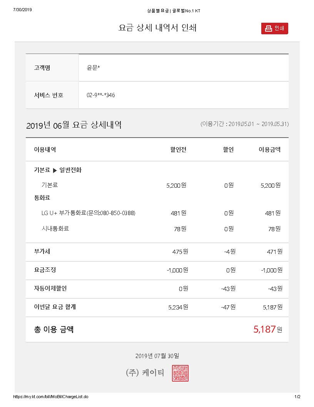
Task: Click the triangle arrow beside 기본료 heading
Action: pyautogui.click(x=55, y=170)
